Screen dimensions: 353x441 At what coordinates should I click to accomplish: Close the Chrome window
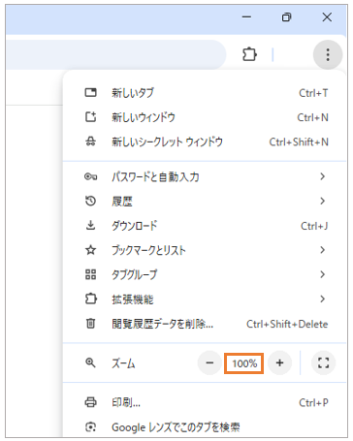pos(327,17)
